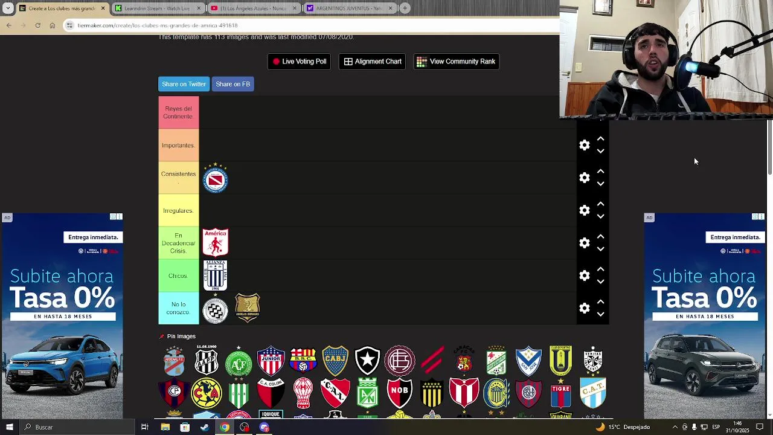773x435 pixels.
Task: Select the San Lorenzo CASLA crest
Action: click(528, 393)
